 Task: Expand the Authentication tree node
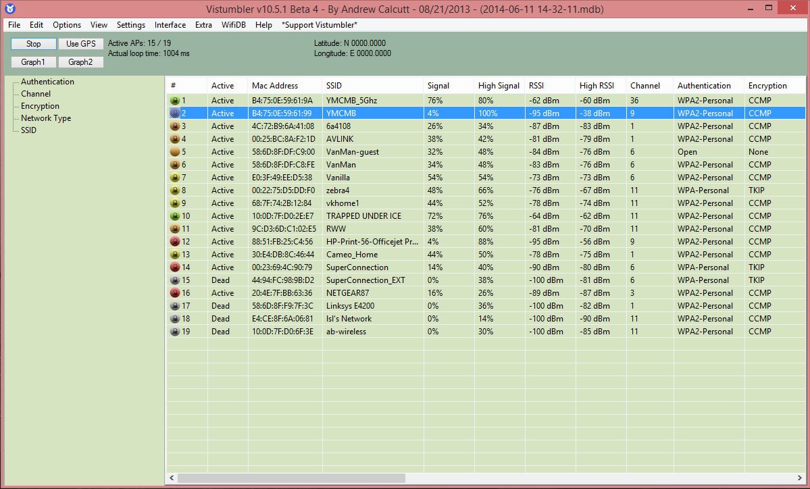click(47, 82)
